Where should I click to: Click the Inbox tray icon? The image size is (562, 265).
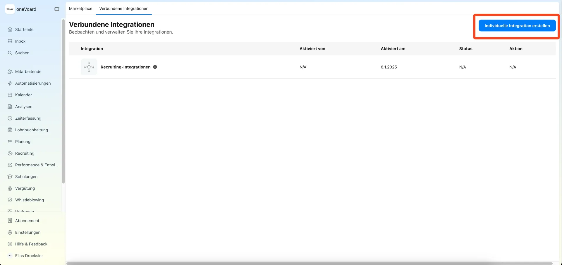(x=10, y=41)
